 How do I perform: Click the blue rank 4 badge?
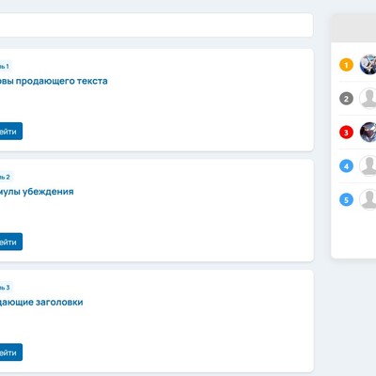346,166
